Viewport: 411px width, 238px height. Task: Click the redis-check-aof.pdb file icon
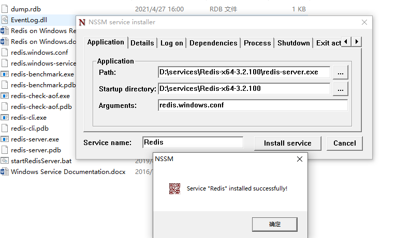[5, 107]
